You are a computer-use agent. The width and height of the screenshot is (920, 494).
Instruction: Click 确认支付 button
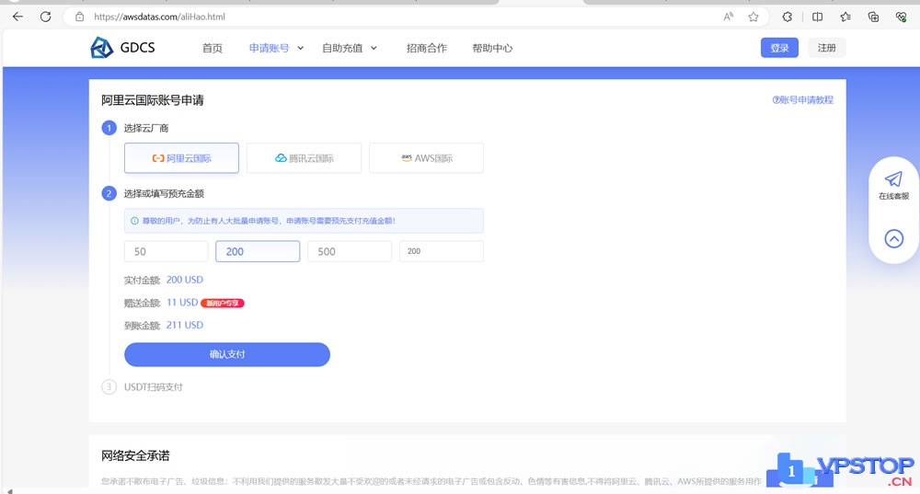coord(227,354)
